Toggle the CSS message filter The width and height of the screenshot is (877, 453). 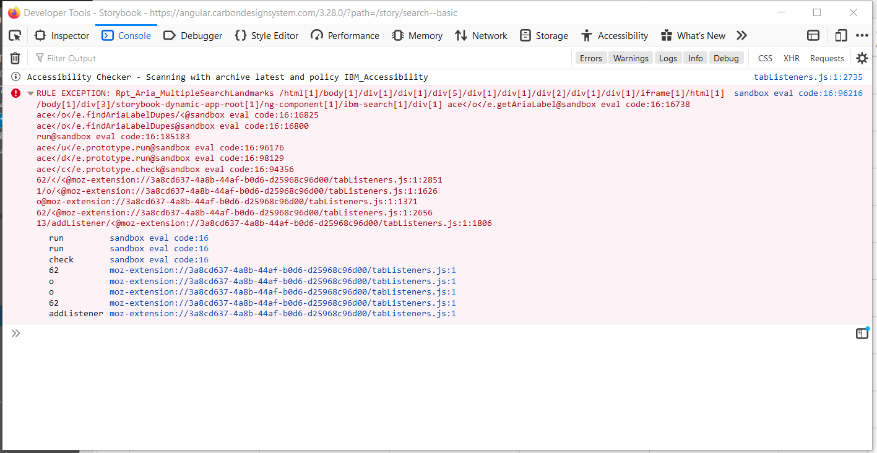[x=764, y=58]
